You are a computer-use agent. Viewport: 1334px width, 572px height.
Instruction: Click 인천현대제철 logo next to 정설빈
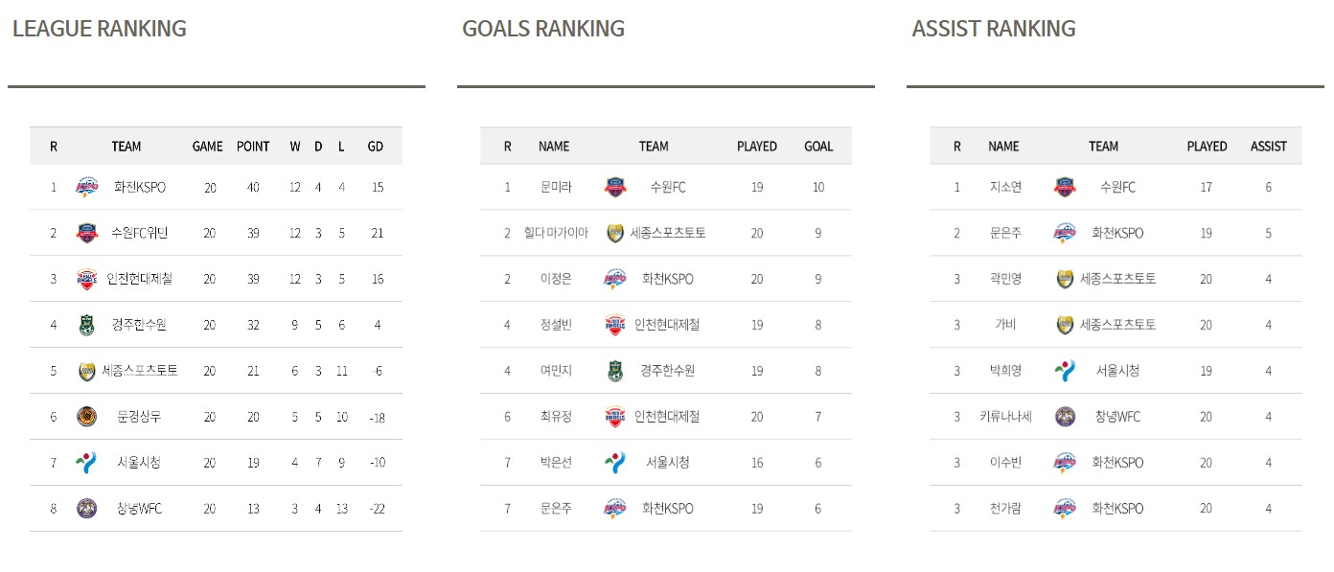615,325
